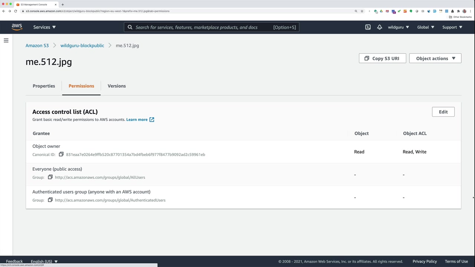Open the Gmail extension icon
Image resolution: width=475 pixels, height=267 pixels.
click(x=387, y=11)
